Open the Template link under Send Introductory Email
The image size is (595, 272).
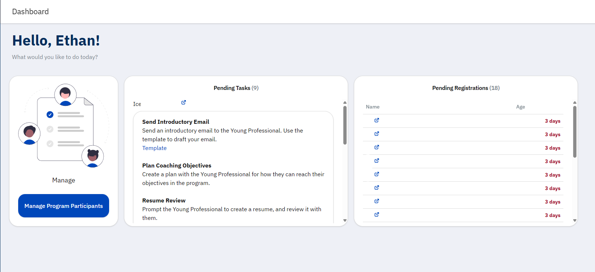(154, 148)
